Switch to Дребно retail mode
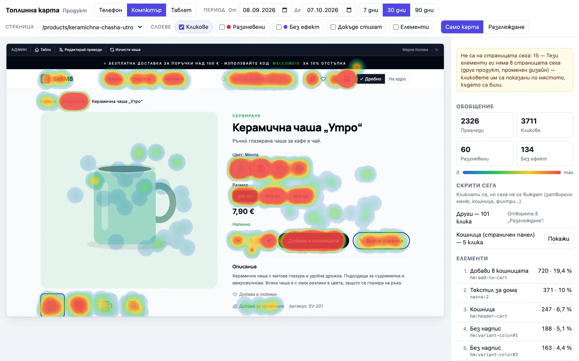The image size is (579, 361). (x=371, y=79)
